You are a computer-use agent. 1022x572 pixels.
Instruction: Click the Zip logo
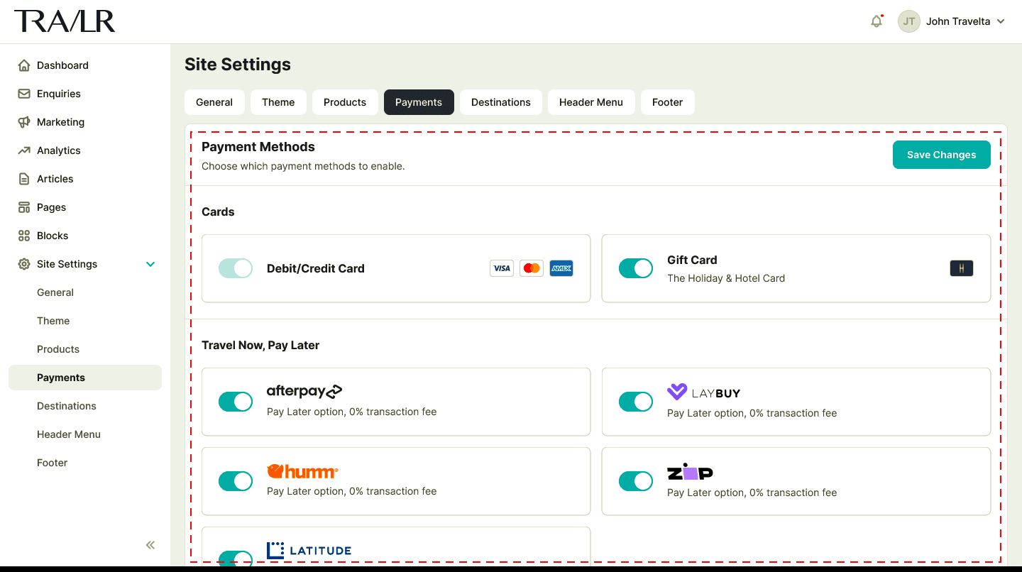pos(690,472)
